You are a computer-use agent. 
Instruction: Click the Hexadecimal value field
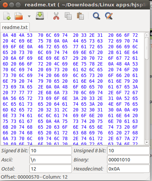tap(128, 169)
